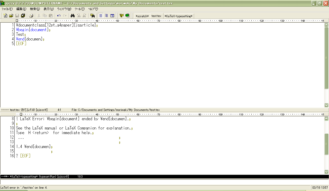Run TeX typeset toolbar icon
The image size is (329, 191).
[122, 16]
